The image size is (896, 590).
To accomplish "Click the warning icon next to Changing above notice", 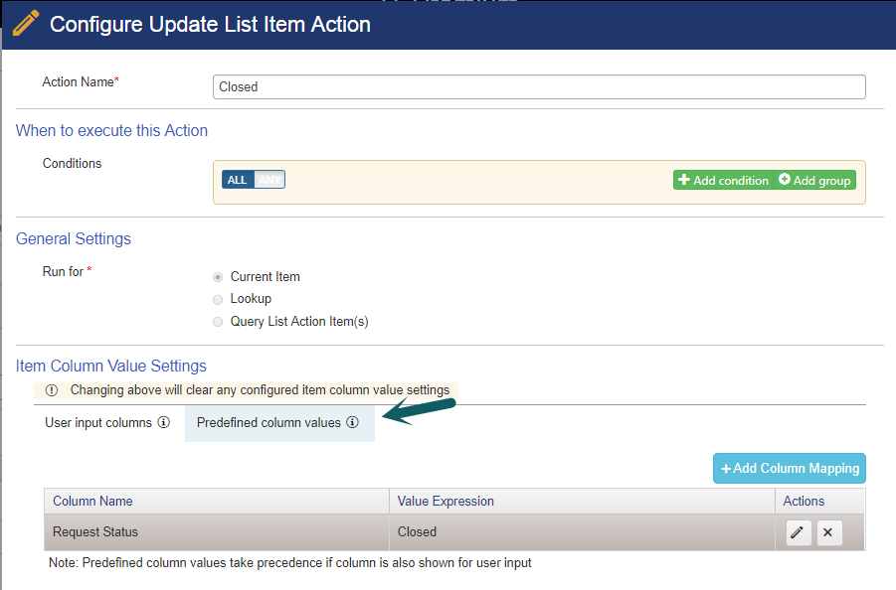I will coord(52,390).
